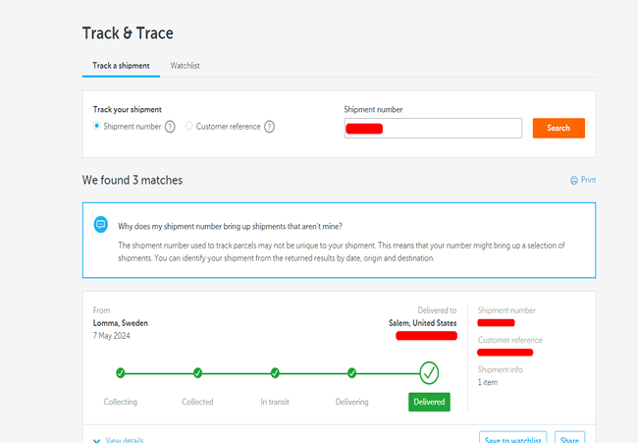Click the checkmark above Collected
Image resolution: width=638 pixels, height=443 pixels.
(x=197, y=373)
